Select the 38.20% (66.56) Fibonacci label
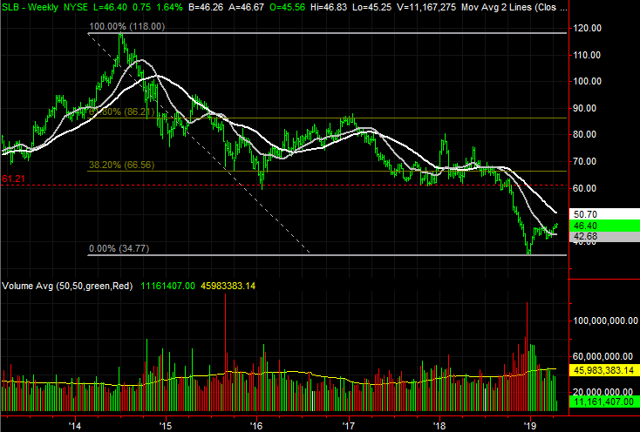Viewport: 640px width, 432px height. pos(121,165)
